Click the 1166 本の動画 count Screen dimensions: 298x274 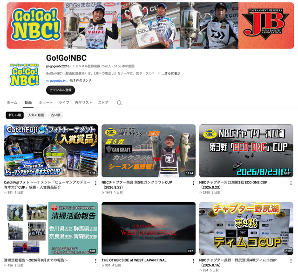click(x=124, y=66)
